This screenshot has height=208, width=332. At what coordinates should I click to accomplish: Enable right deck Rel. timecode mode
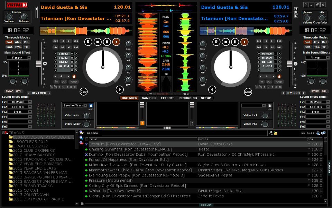(x=324, y=42)
